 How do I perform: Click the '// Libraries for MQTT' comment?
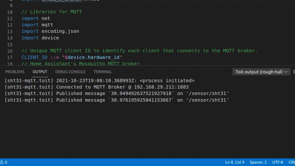click(x=52, y=12)
